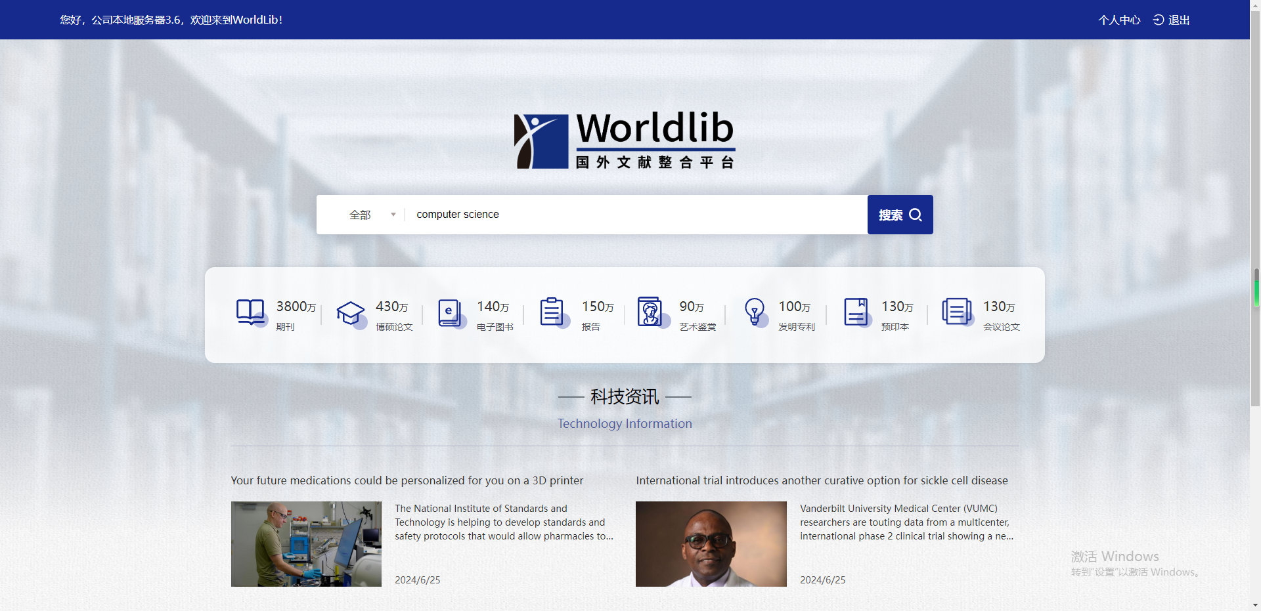The width and height of the screenshot is (1261, 611).
Task: Open the sickle cell disease trial headline
Action: [822, 480]
